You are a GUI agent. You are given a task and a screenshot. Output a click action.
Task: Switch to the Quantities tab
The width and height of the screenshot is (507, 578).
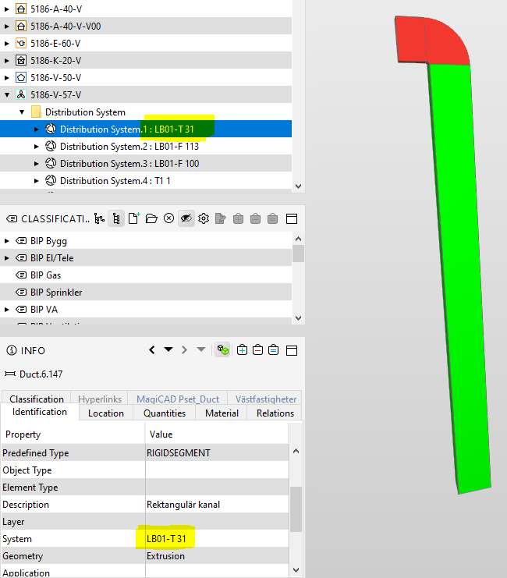click(165, 413)
